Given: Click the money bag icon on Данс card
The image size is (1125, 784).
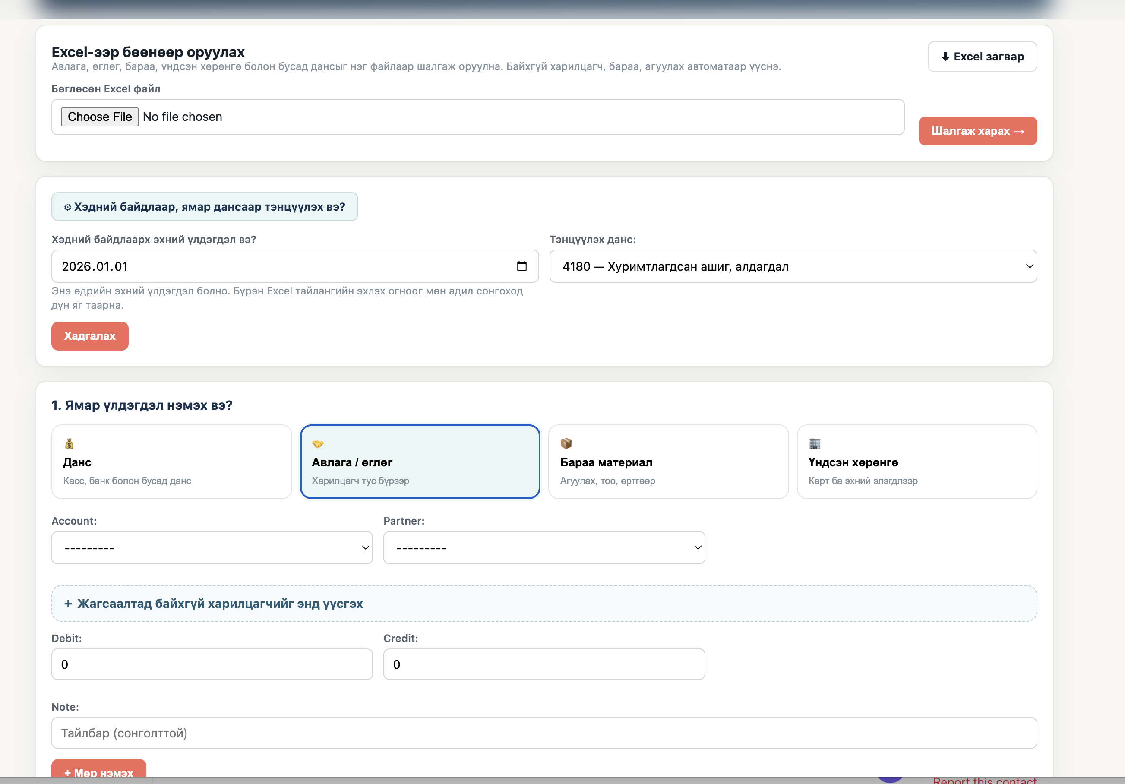Looking at the screenshot, I should tap(69, 443).
